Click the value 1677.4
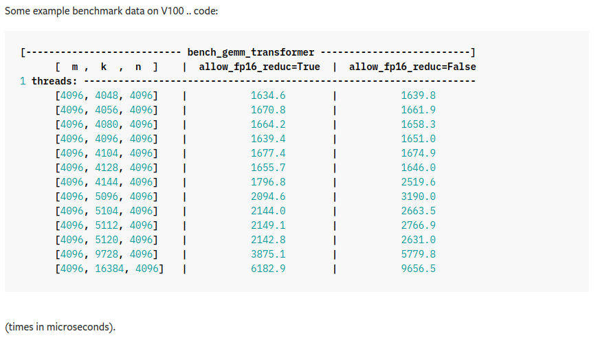This screenshot has width=598, height=338. (268, 154)
